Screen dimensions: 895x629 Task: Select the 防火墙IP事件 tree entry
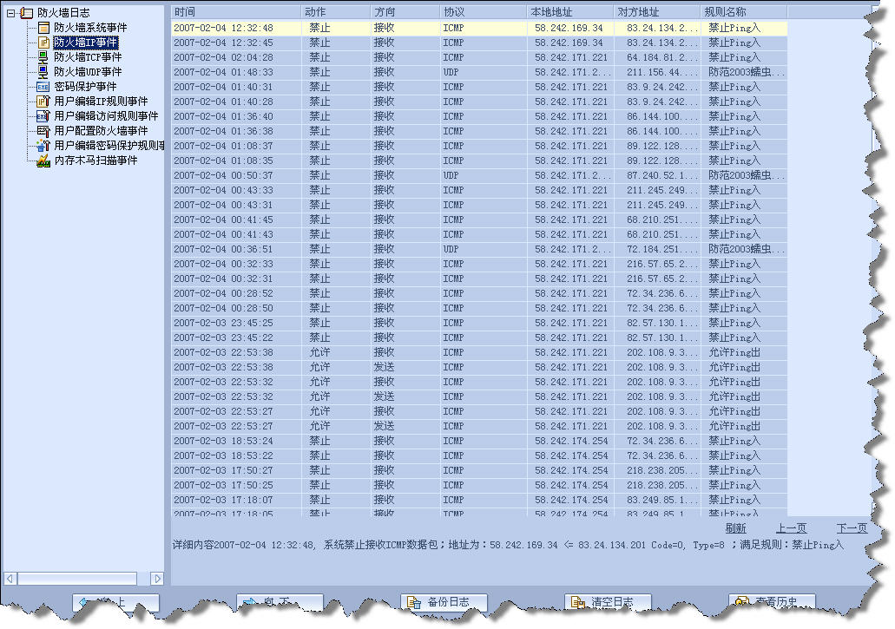tap(86, 43)
